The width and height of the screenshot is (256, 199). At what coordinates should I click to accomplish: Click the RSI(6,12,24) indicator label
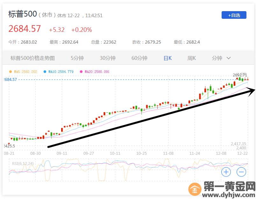(x=23, y=164)
